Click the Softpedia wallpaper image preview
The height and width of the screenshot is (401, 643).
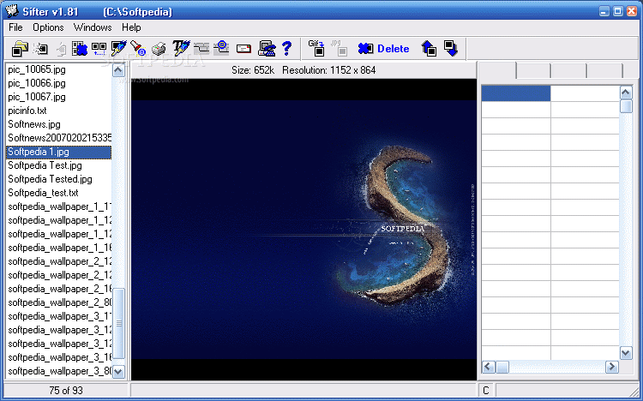coord(303,230)
